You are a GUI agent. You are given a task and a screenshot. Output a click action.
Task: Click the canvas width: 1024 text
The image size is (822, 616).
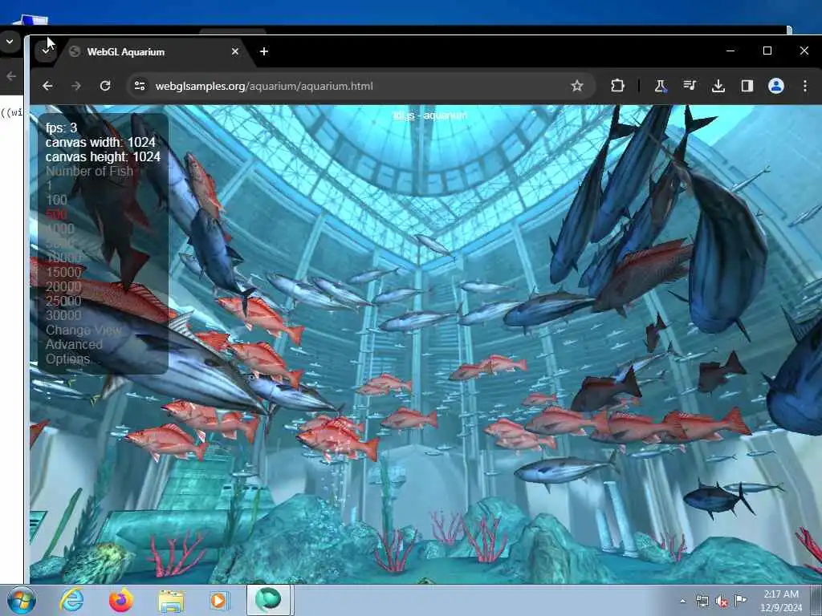point(100,143)
